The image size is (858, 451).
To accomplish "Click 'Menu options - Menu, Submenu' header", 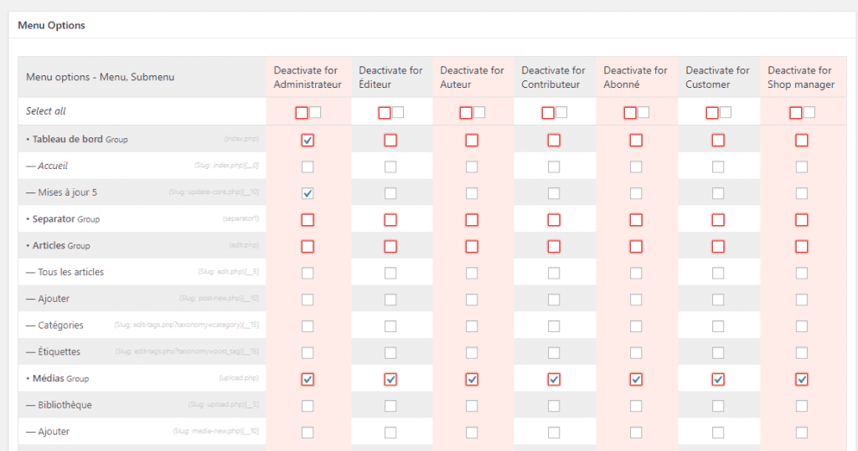I will click(x=101, y=77).
